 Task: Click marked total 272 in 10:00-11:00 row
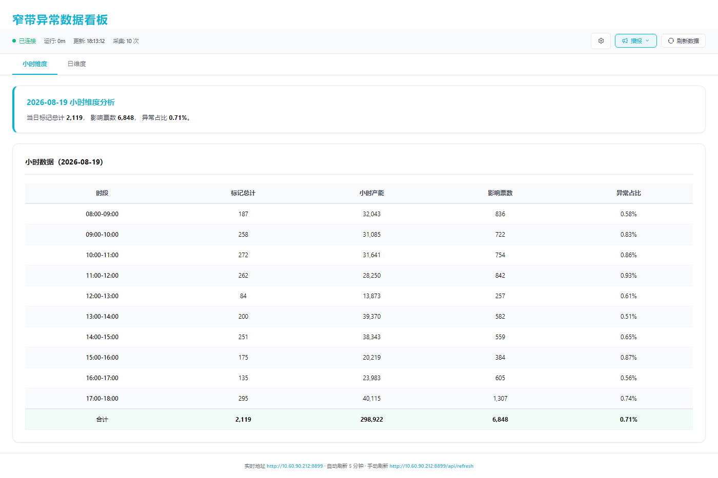(x=243, y=255)
